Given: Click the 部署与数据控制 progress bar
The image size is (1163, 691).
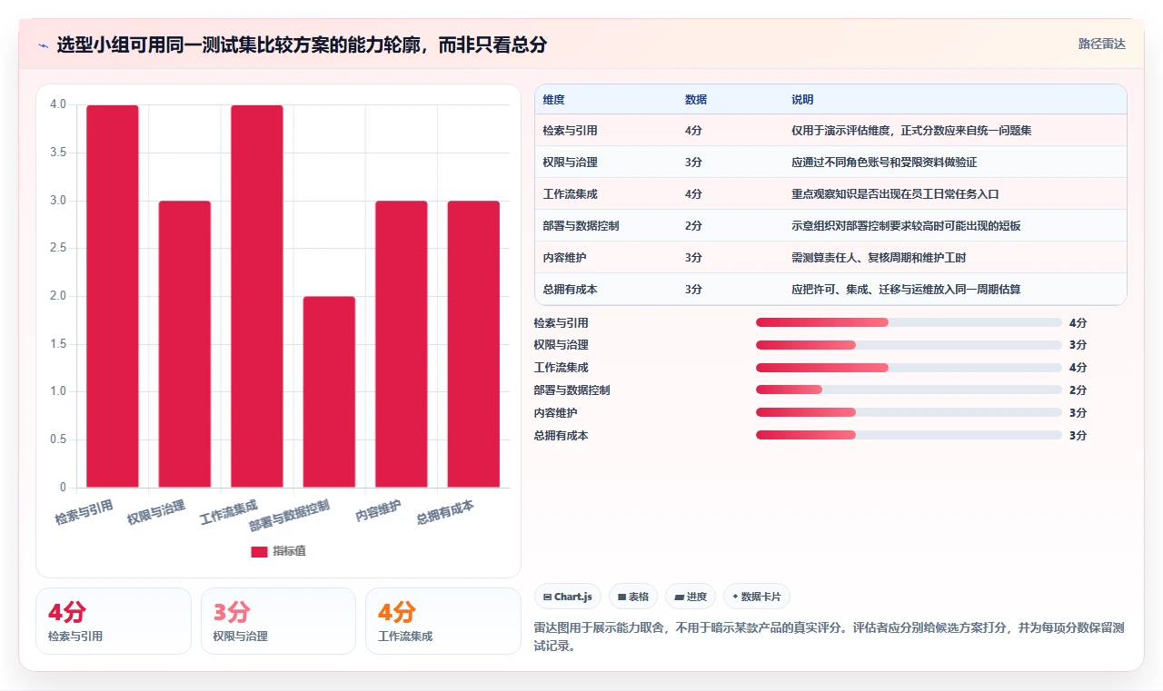Looking at the screenshot, I should click(x=909, y=390).
